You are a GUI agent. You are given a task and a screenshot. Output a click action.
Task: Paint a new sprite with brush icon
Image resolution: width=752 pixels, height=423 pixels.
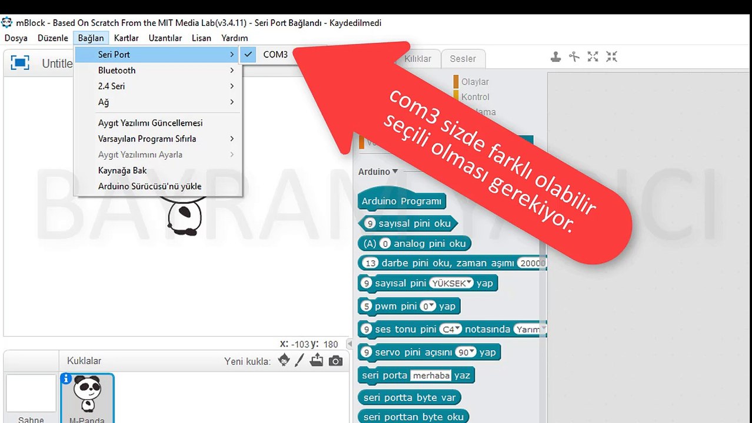(300, 360)
